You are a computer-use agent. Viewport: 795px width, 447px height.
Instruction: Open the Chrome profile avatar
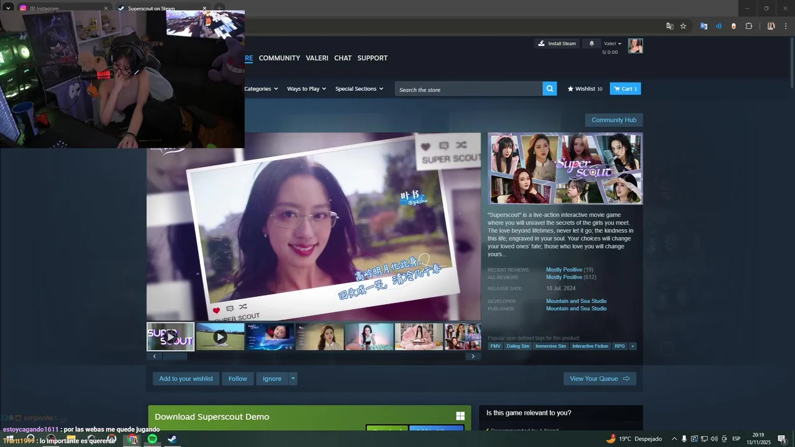771,26
